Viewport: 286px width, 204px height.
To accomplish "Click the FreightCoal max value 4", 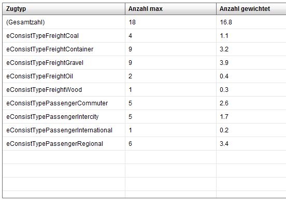I will 130,36.
